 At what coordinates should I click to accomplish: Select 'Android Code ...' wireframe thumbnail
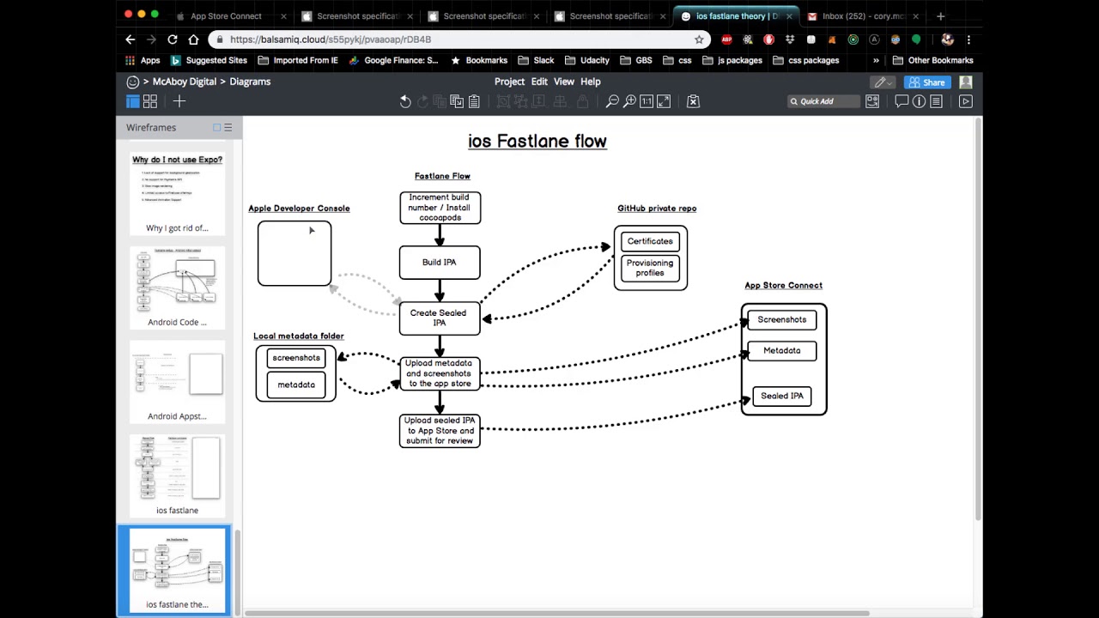(177, 288)
